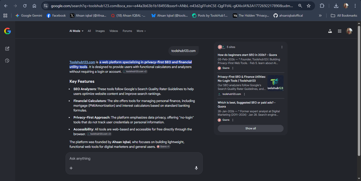
Task: Open the browser home page
Action: (34, 6)
